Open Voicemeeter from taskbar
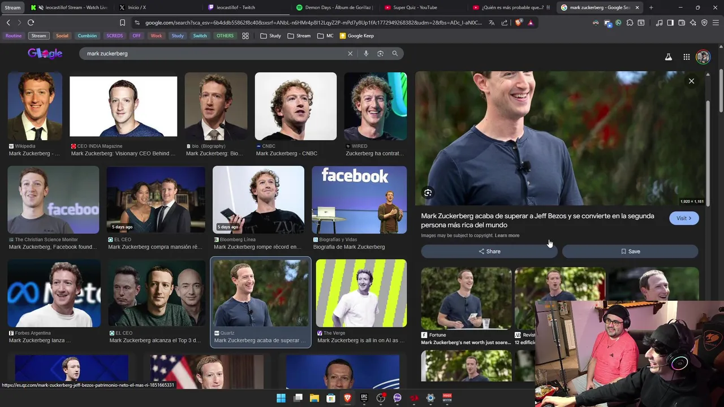Viewport: 724px width, 407px height. (447, 398)
